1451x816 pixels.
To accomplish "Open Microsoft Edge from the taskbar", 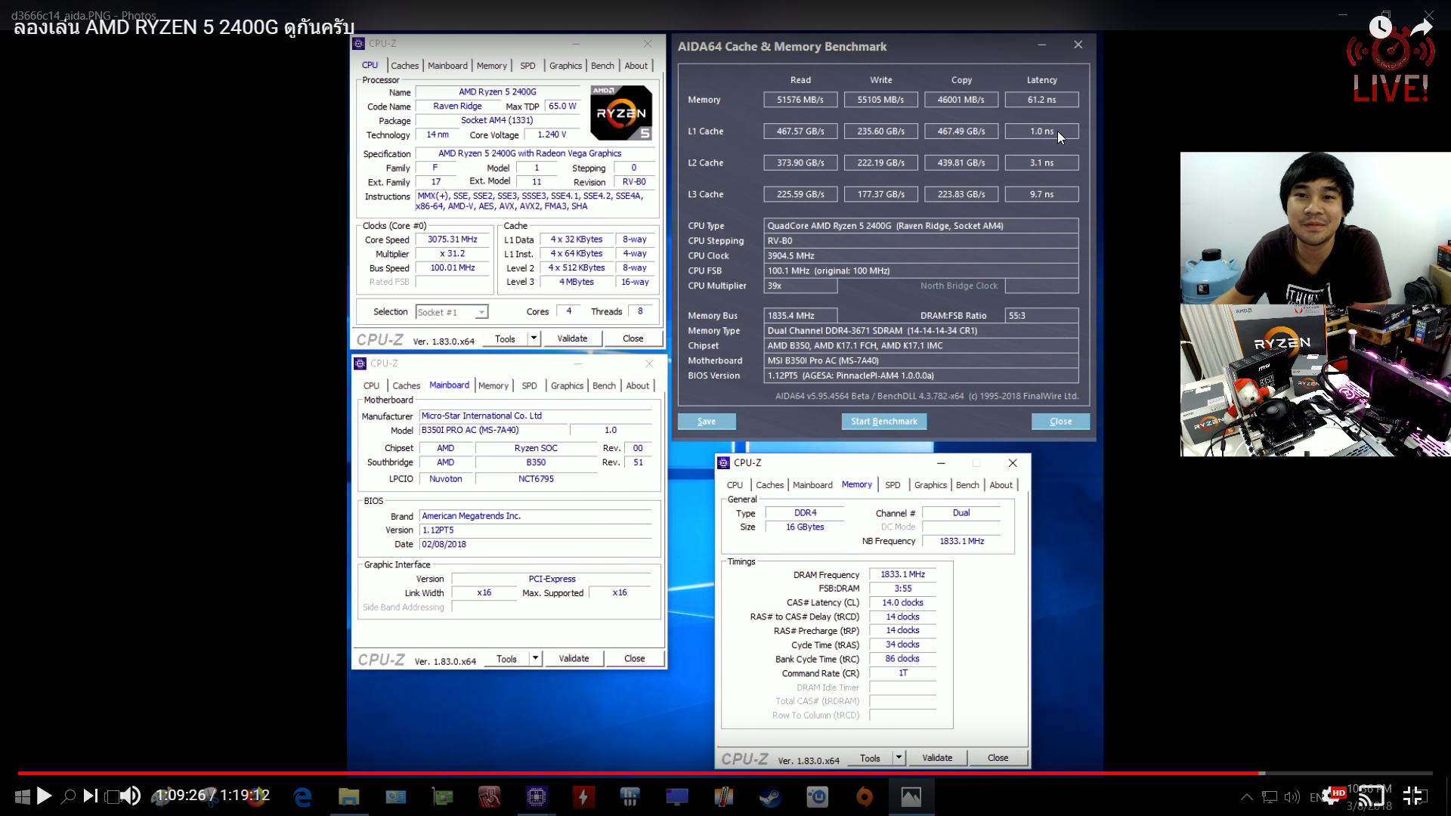I will (302, 796).
